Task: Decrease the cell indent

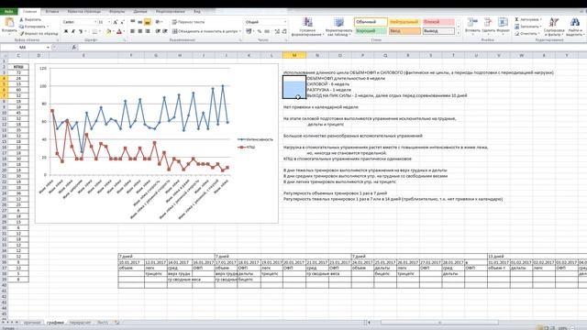Action: tap(158, 31)
